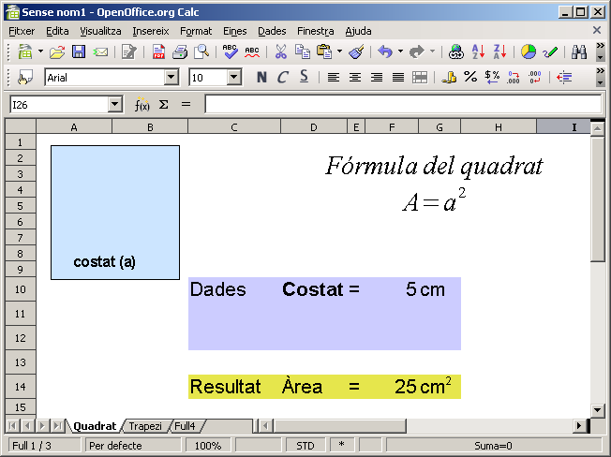This screenshot has width=611, height=457.
Task: Sort ascending with the A-Z icon
Action: (478, 52)
